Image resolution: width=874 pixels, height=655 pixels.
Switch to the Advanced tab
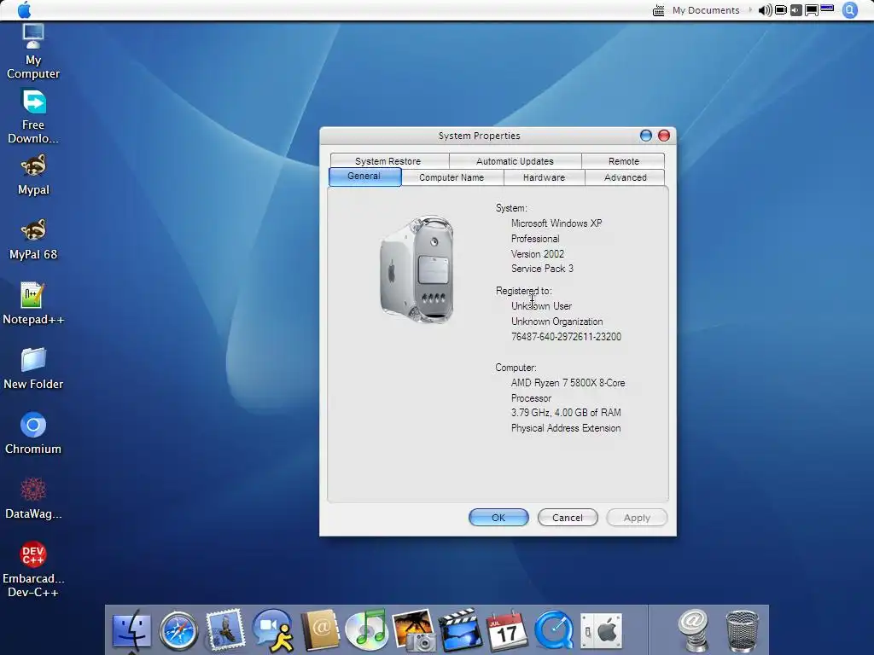pos(626,177)
